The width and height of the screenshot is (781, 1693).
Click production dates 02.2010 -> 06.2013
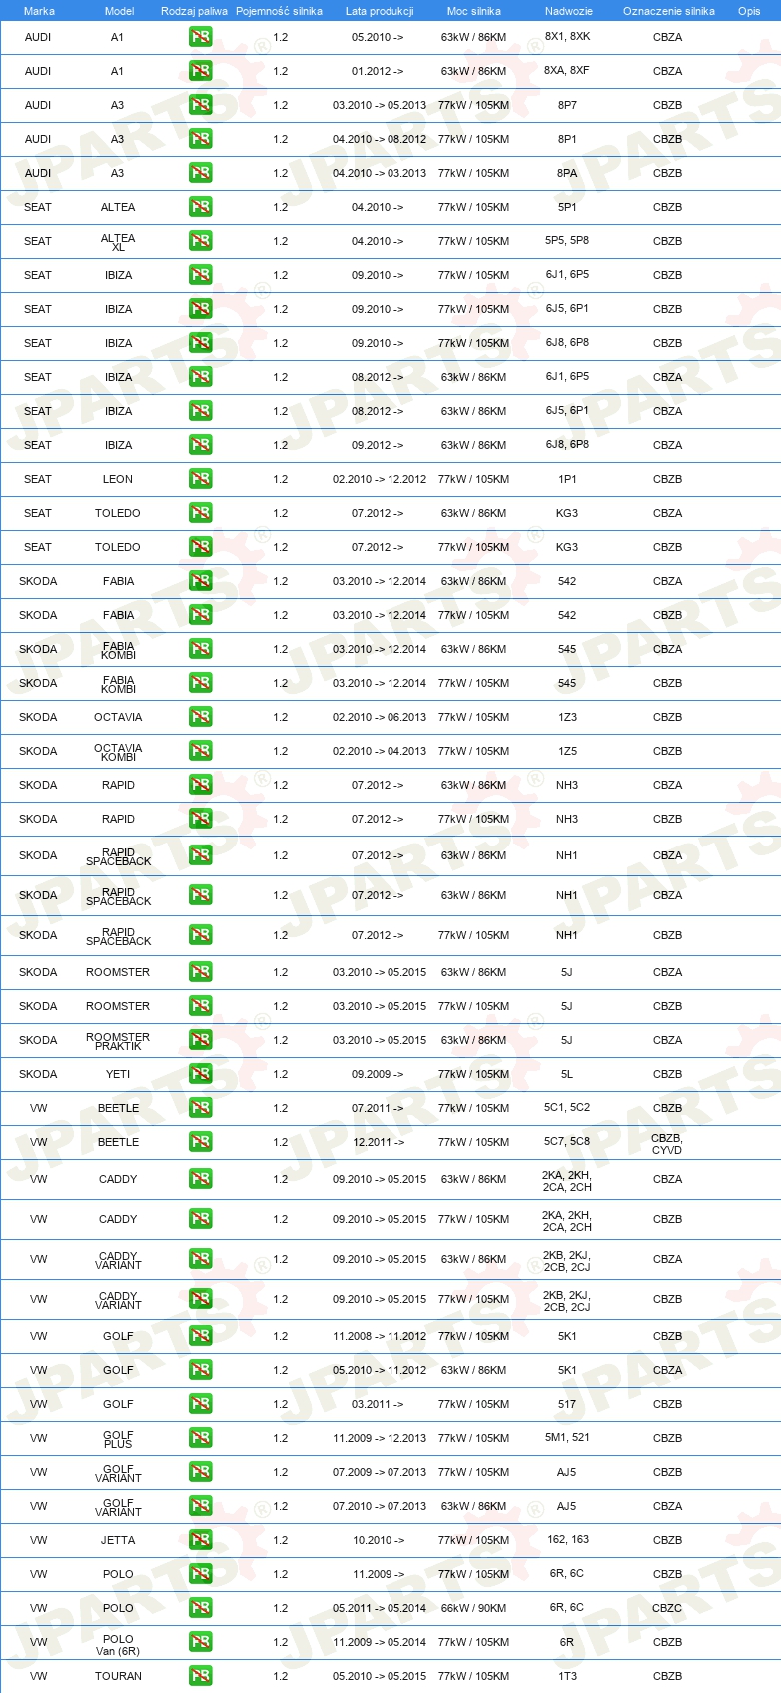[380, 717]
